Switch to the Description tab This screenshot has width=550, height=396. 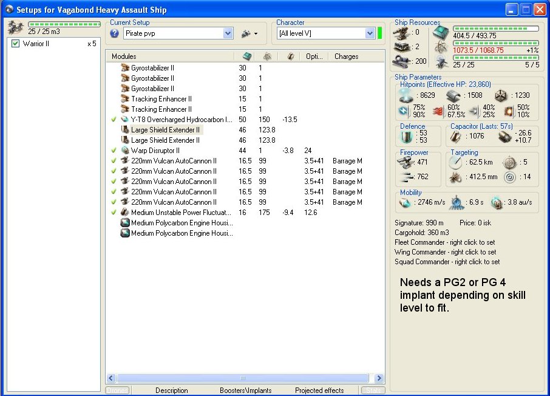[x=172, y=391]
